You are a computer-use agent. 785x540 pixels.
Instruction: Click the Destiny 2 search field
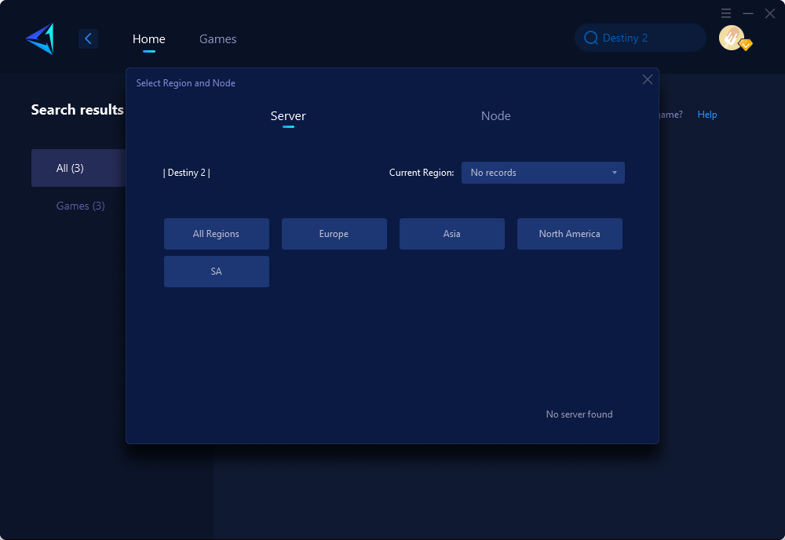point(641,38)
